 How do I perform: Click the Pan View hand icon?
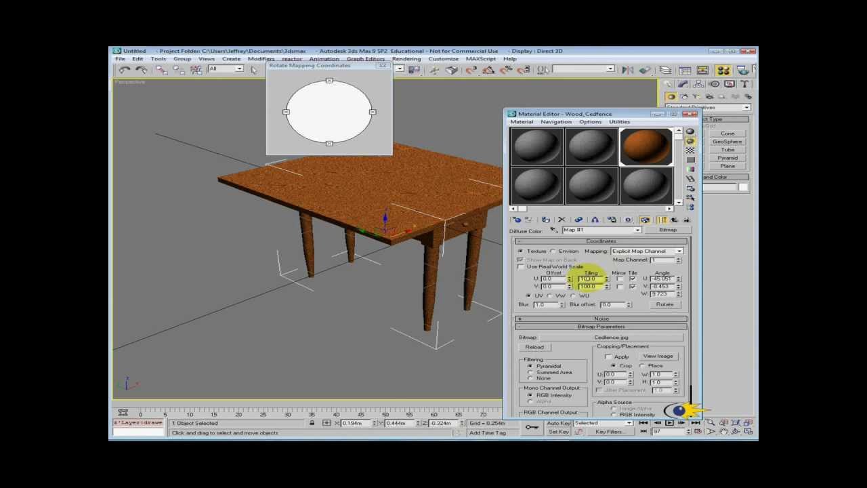coord(723,431)
